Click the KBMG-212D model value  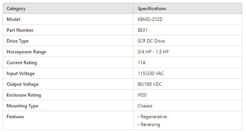pyautogui.click(x=150, y=19)
